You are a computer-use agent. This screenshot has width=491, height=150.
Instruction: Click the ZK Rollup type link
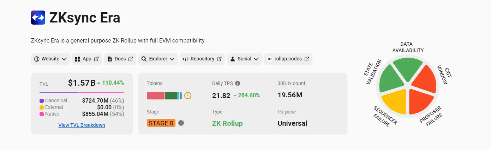coord(227,123)
